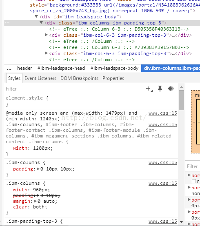
Task: Click the scrollbar down arrow
Action: [x=181, y=222]
